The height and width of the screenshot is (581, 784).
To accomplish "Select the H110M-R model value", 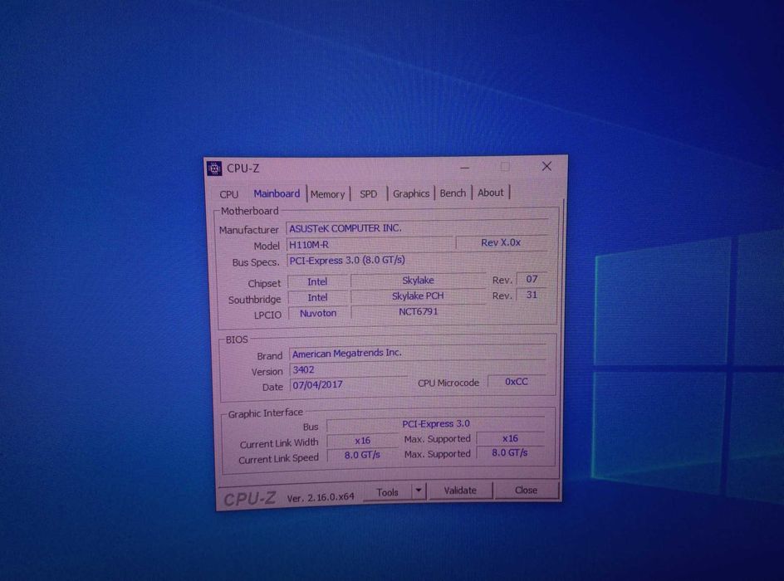I will click(370, 244).
